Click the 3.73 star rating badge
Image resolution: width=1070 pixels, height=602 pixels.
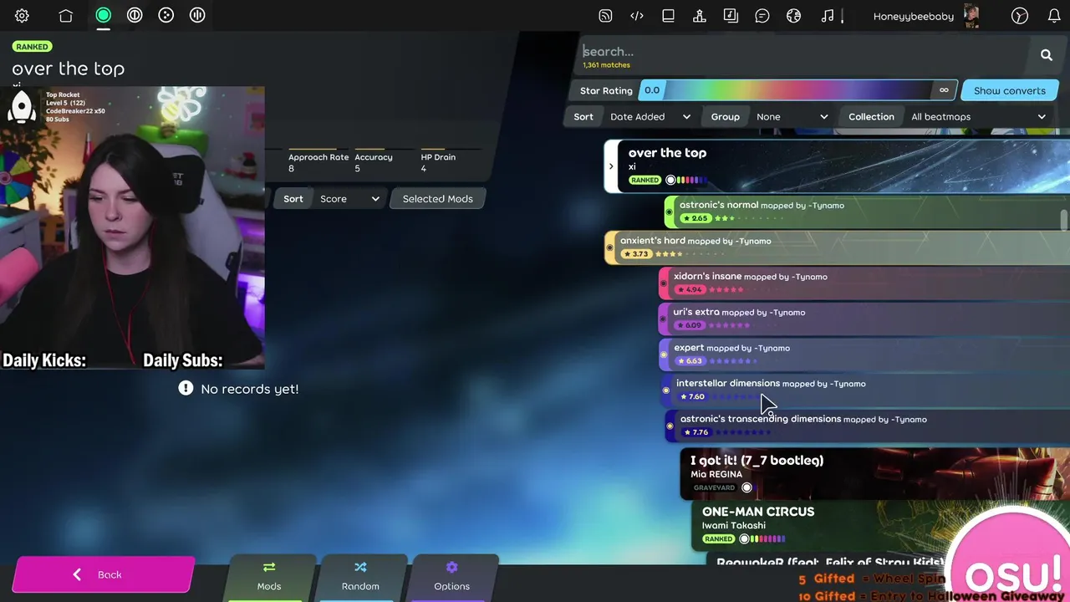635,254
